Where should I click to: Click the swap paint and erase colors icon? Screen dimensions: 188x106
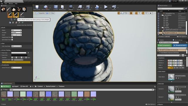[28, 53]
